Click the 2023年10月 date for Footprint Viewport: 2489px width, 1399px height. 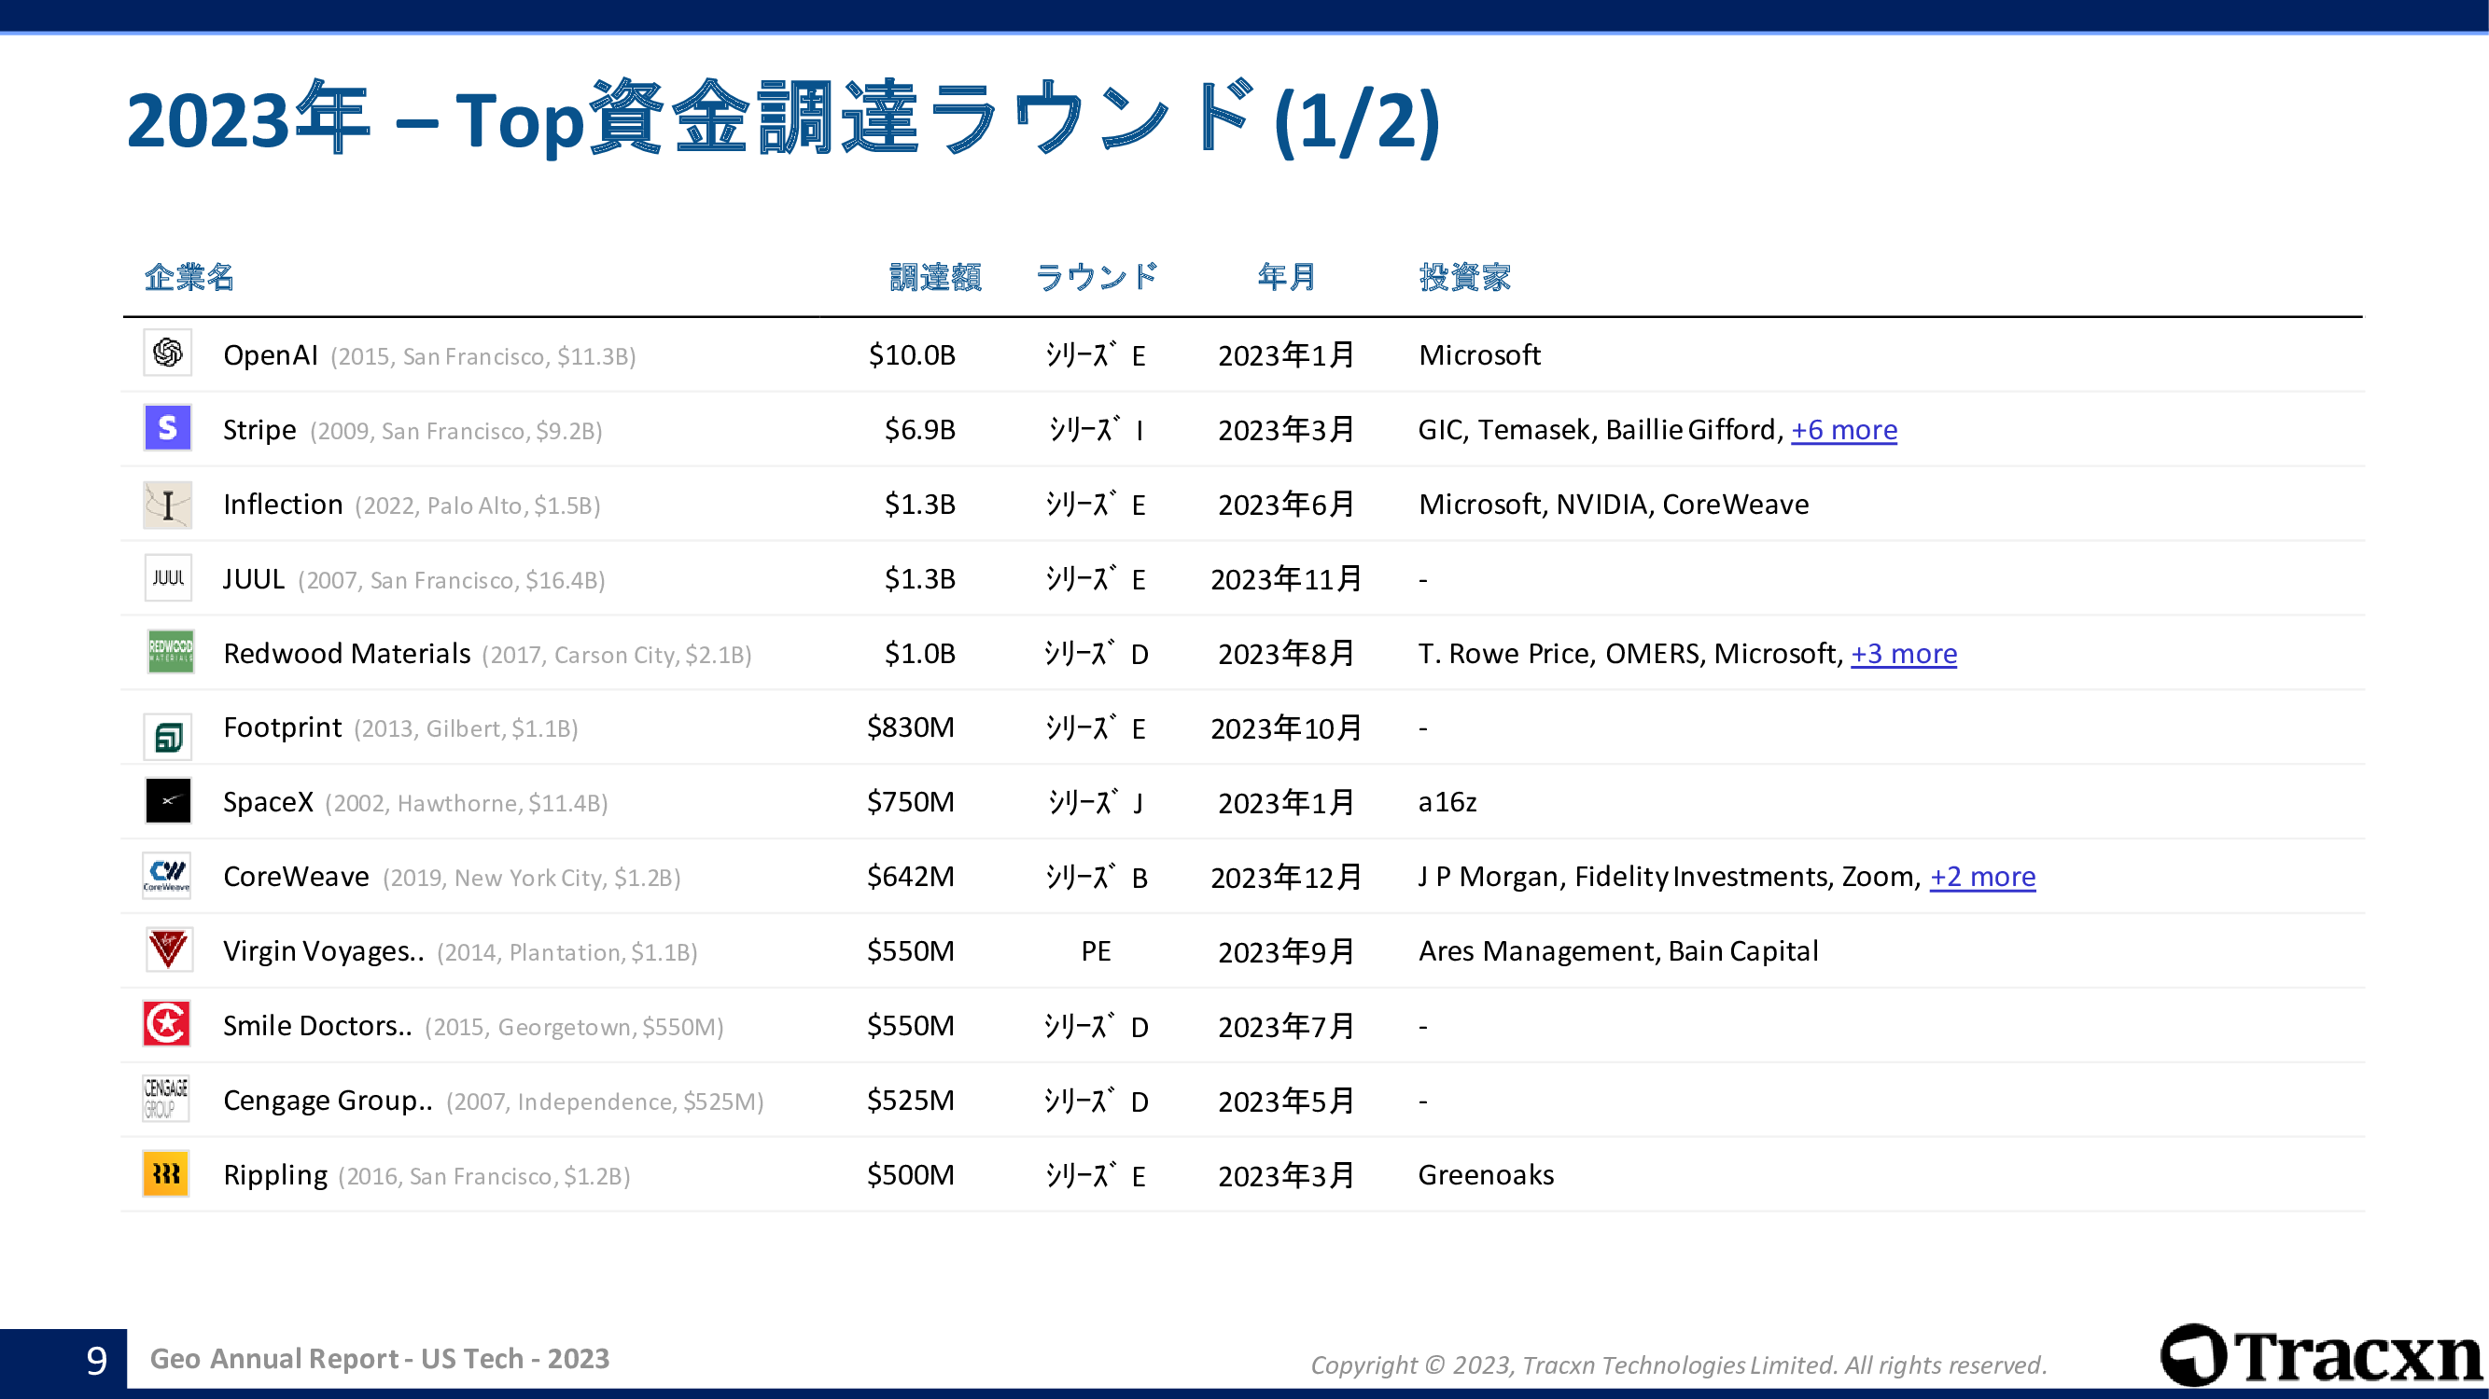click(x=1286, y=728)
